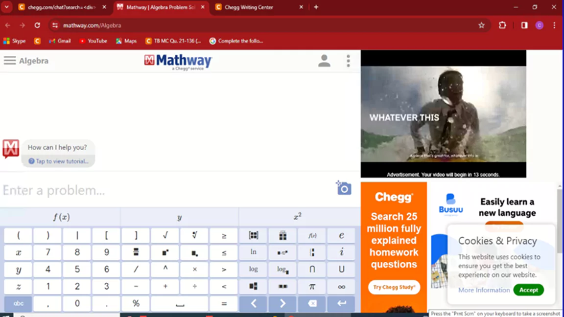Viewport: 564px width, 317px height.
Task: Insert the f(x) function key
Action: pos(312,235)
